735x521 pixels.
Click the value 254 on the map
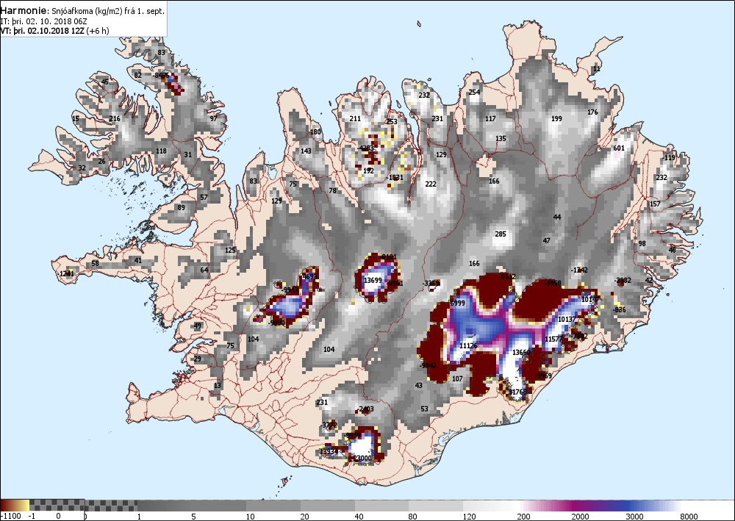coord(474,93)
